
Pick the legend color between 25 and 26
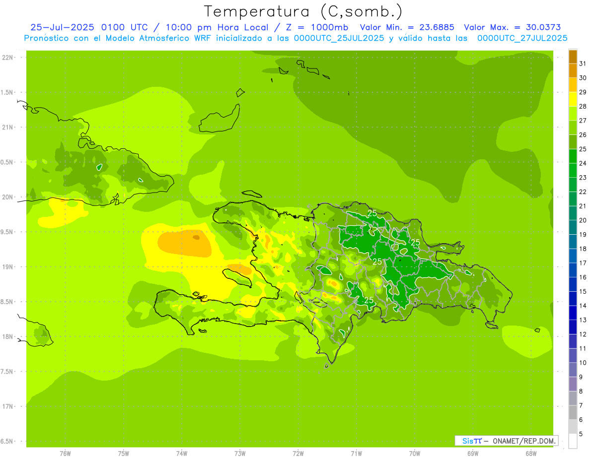point(573,142)
